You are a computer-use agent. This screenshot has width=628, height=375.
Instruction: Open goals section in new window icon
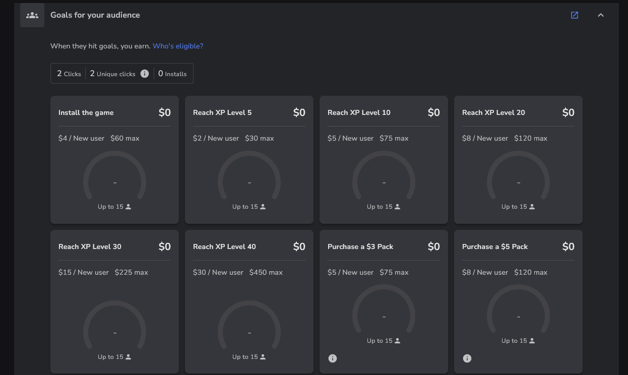pos(575,15)
